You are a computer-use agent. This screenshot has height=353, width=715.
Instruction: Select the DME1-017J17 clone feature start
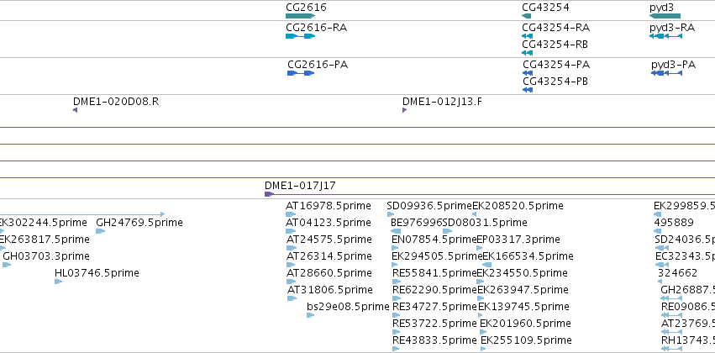click(x=270, y=194)
